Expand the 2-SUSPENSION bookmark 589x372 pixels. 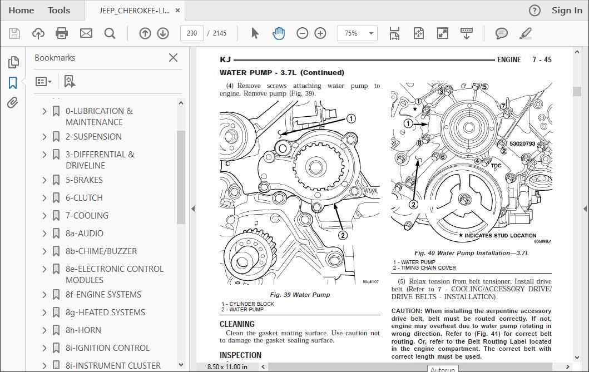44,137
